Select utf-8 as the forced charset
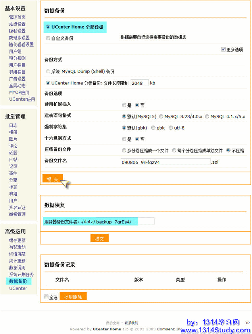The image size is (252, 334). [x=171, y=128]
